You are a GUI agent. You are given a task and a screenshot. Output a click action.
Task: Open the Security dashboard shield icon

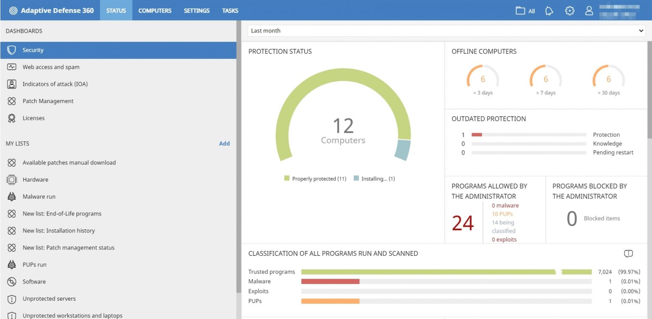[12, 50]
